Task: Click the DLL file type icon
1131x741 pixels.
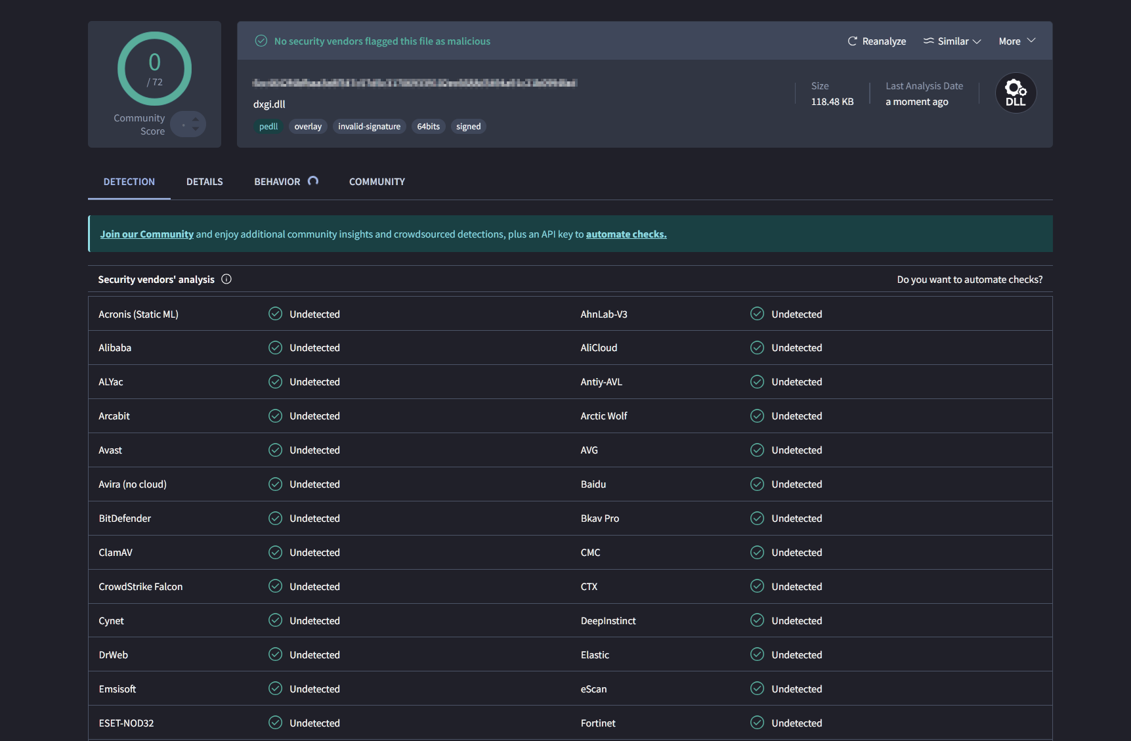Action: (x=1015, y=92)
